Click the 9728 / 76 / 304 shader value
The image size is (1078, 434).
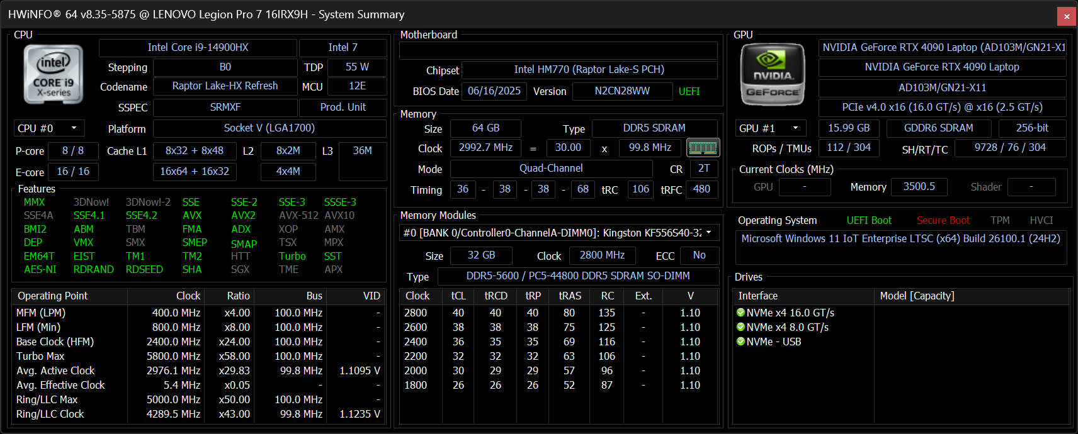point(1010,148)
